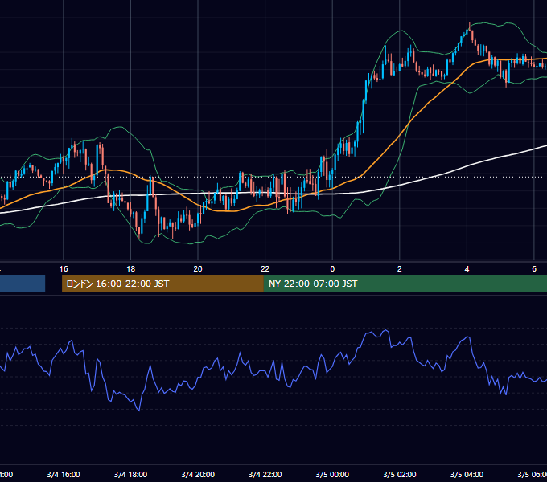
Task: Click the 6 hour label on chart axis
Action: click(534, 269)
